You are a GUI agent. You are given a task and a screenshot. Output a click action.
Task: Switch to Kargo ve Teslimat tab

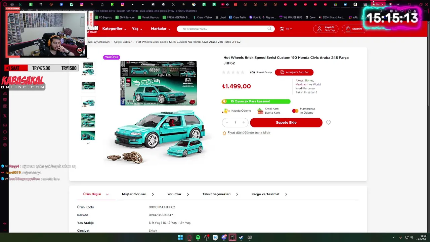265,194
